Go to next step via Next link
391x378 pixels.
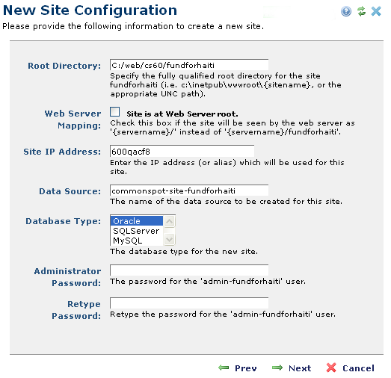(300, 368)
